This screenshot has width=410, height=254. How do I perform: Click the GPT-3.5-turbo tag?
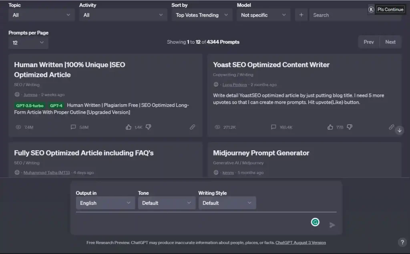click(30, 106)
